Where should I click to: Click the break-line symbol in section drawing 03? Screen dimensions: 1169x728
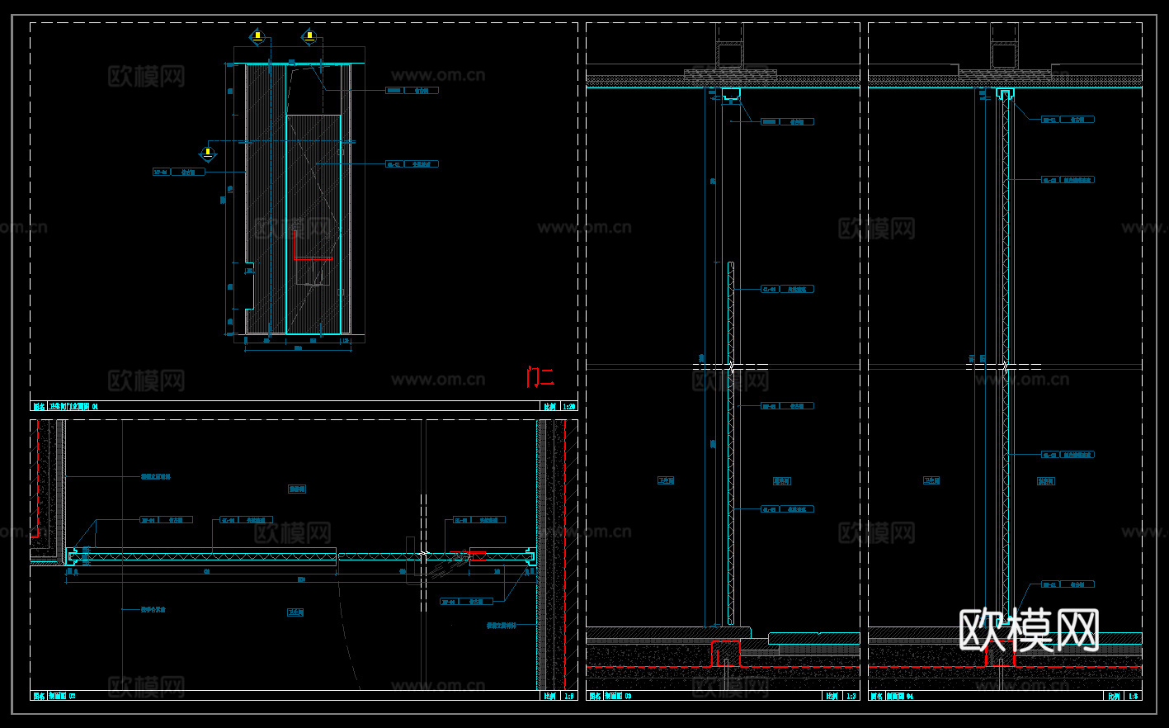click(x=731, y=366)
